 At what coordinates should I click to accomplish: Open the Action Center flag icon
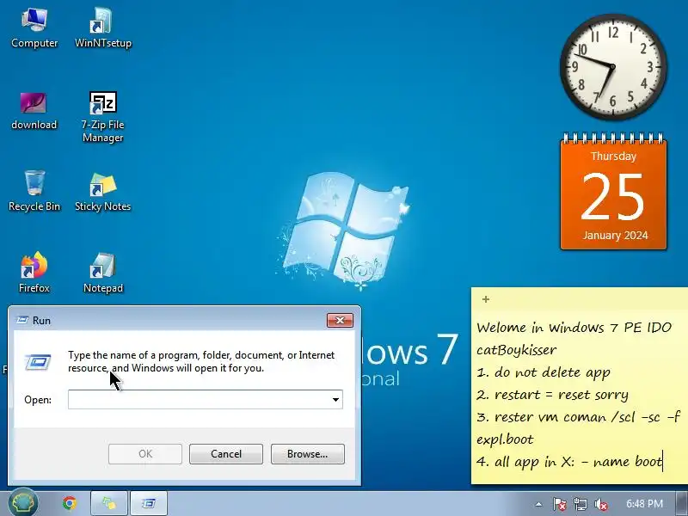[x=559, y=504]
